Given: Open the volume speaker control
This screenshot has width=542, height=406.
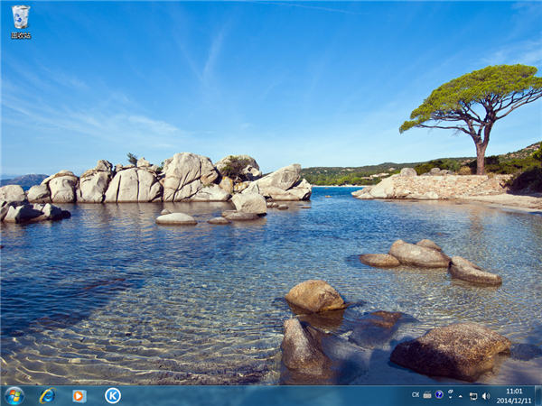Looking at the screenshot, I should tap(485, 395).
